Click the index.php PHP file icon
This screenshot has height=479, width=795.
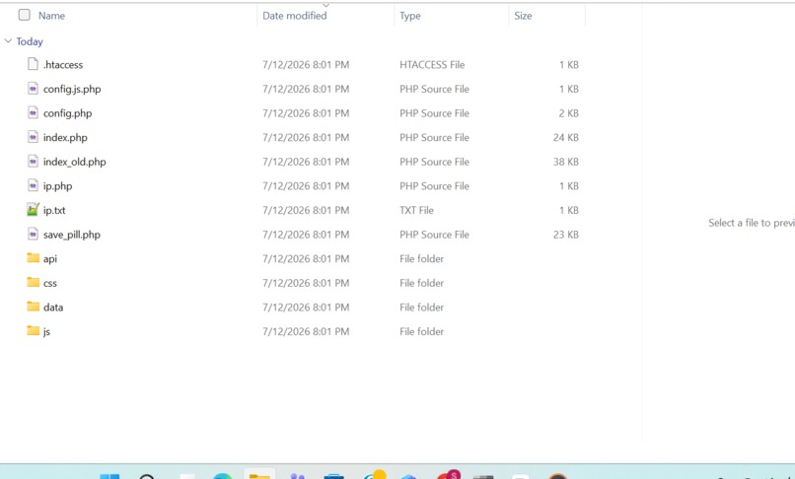33,137
